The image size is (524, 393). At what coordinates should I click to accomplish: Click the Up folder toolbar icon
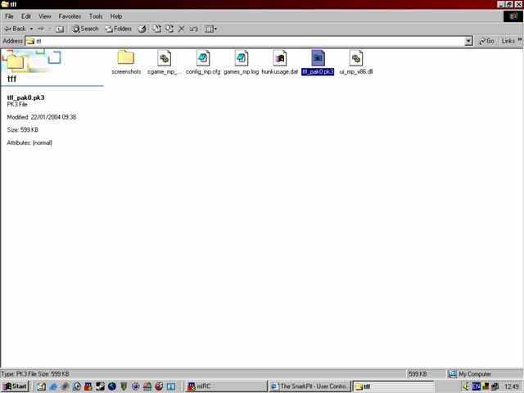(60, 29)
